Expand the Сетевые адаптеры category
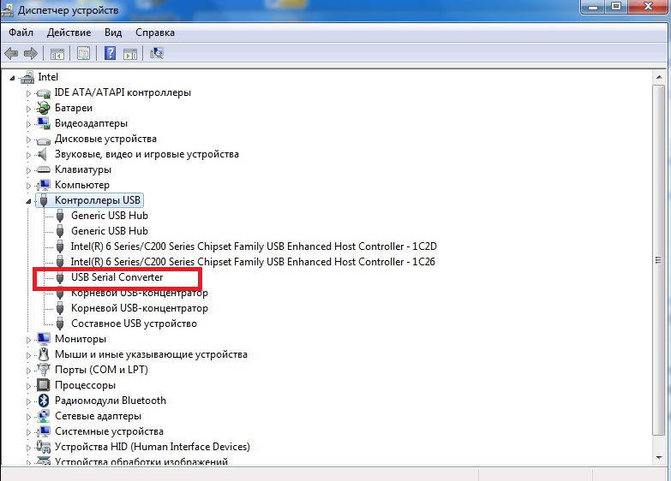This screenshot has height=481, width=671. 28,417
